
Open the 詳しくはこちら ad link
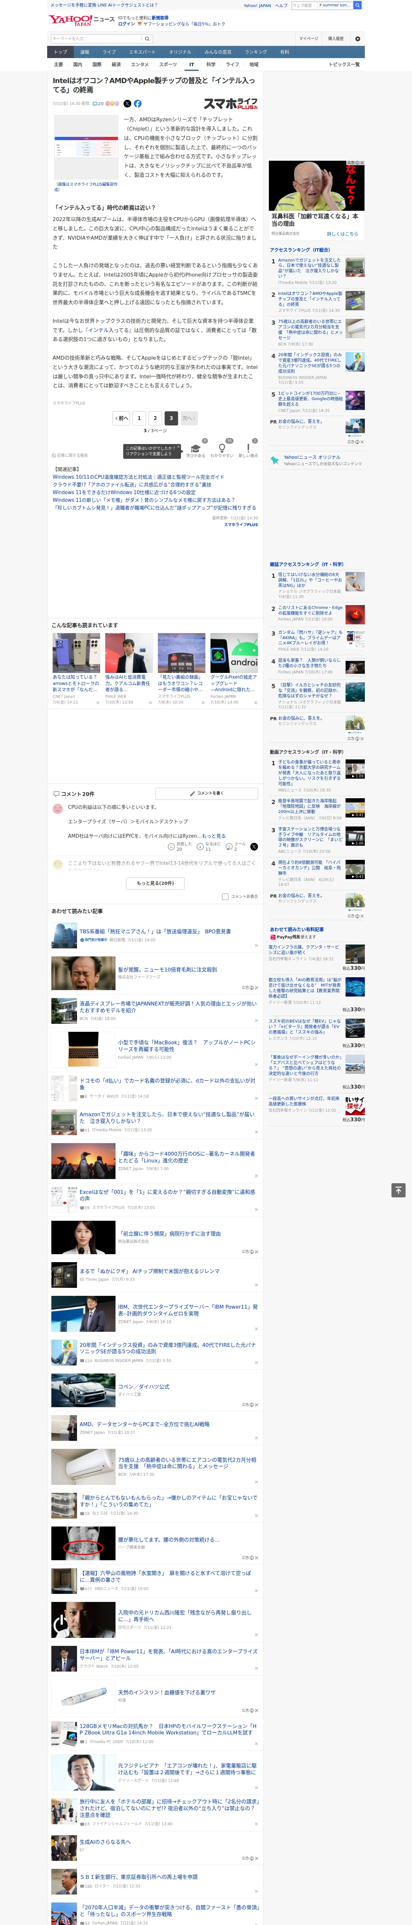(x=342, y=234)
